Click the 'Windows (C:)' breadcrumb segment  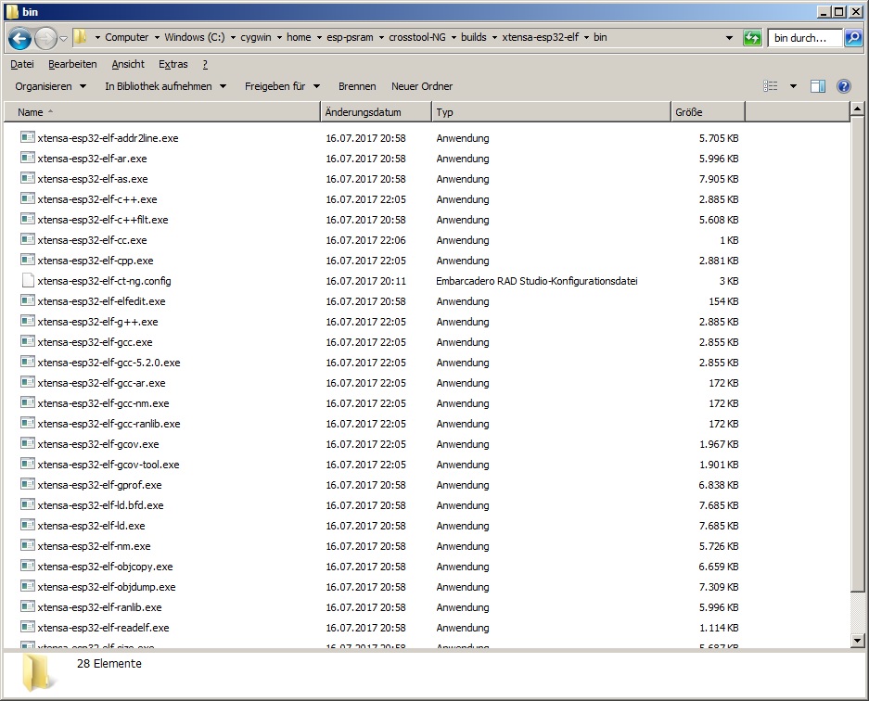point(195,37)
